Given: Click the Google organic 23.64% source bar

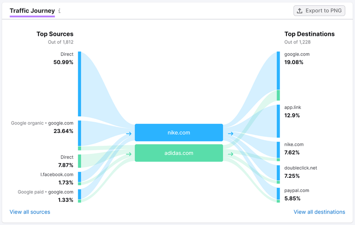Looking at the screenshot, I should (x=80, y=133).
